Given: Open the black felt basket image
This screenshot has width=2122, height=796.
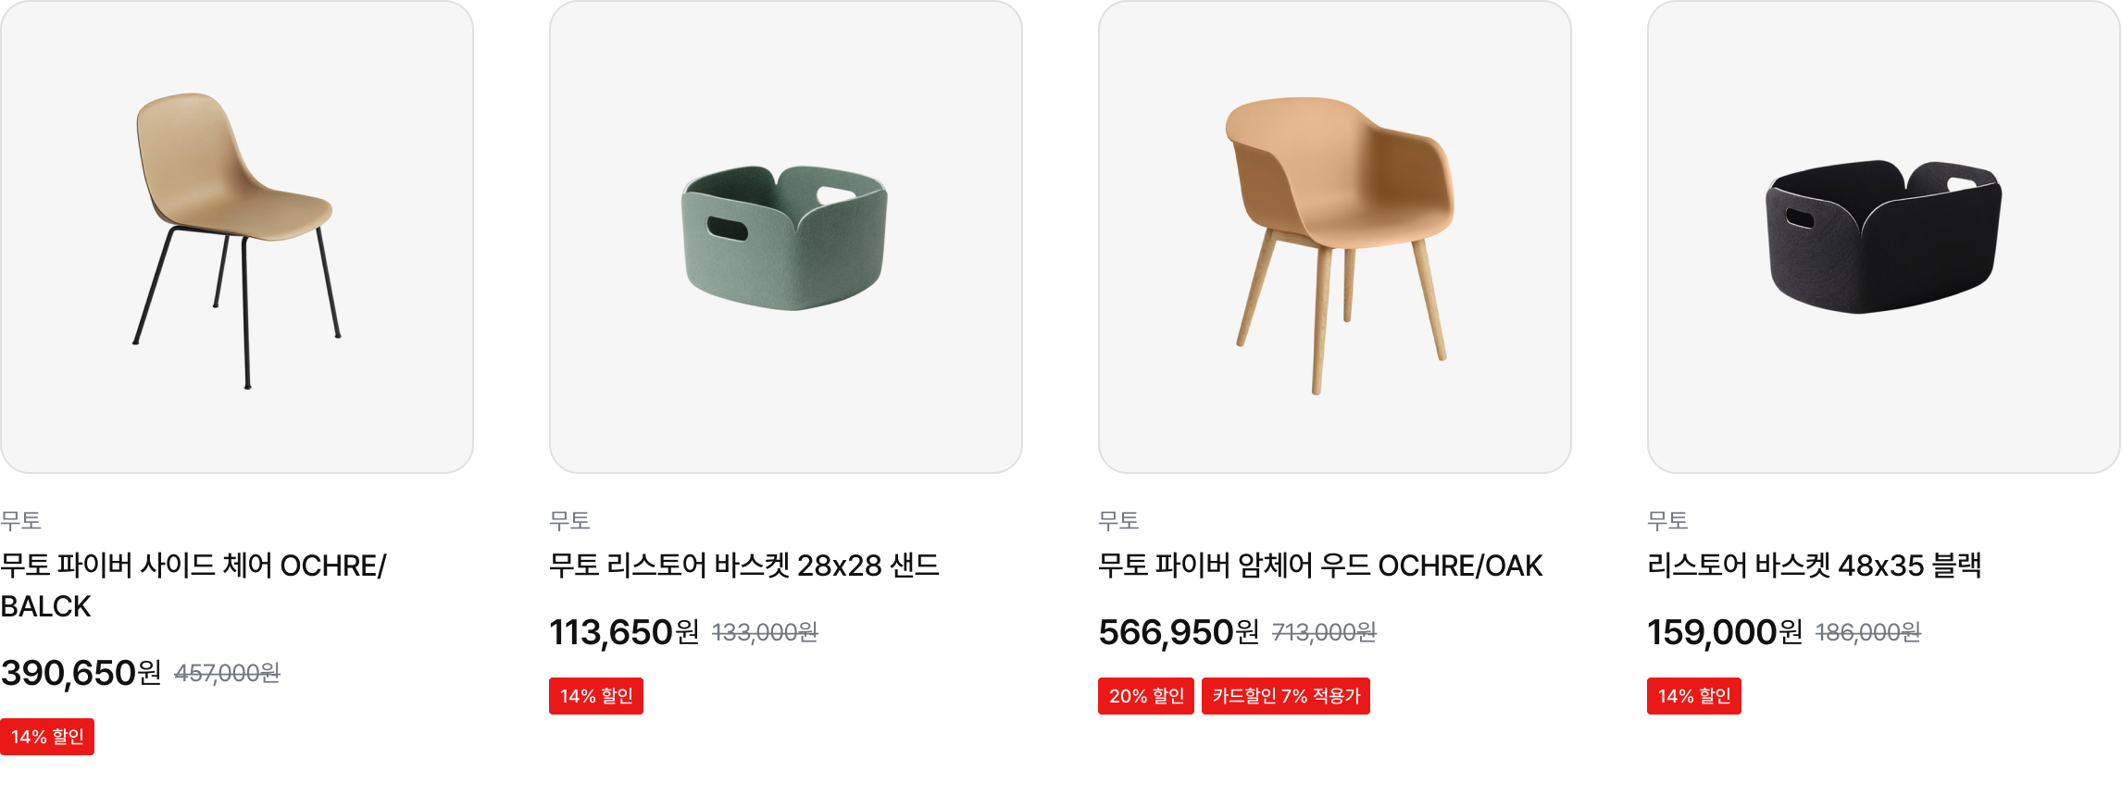Looking at the screenshot, I should (x=1884, y=237).
